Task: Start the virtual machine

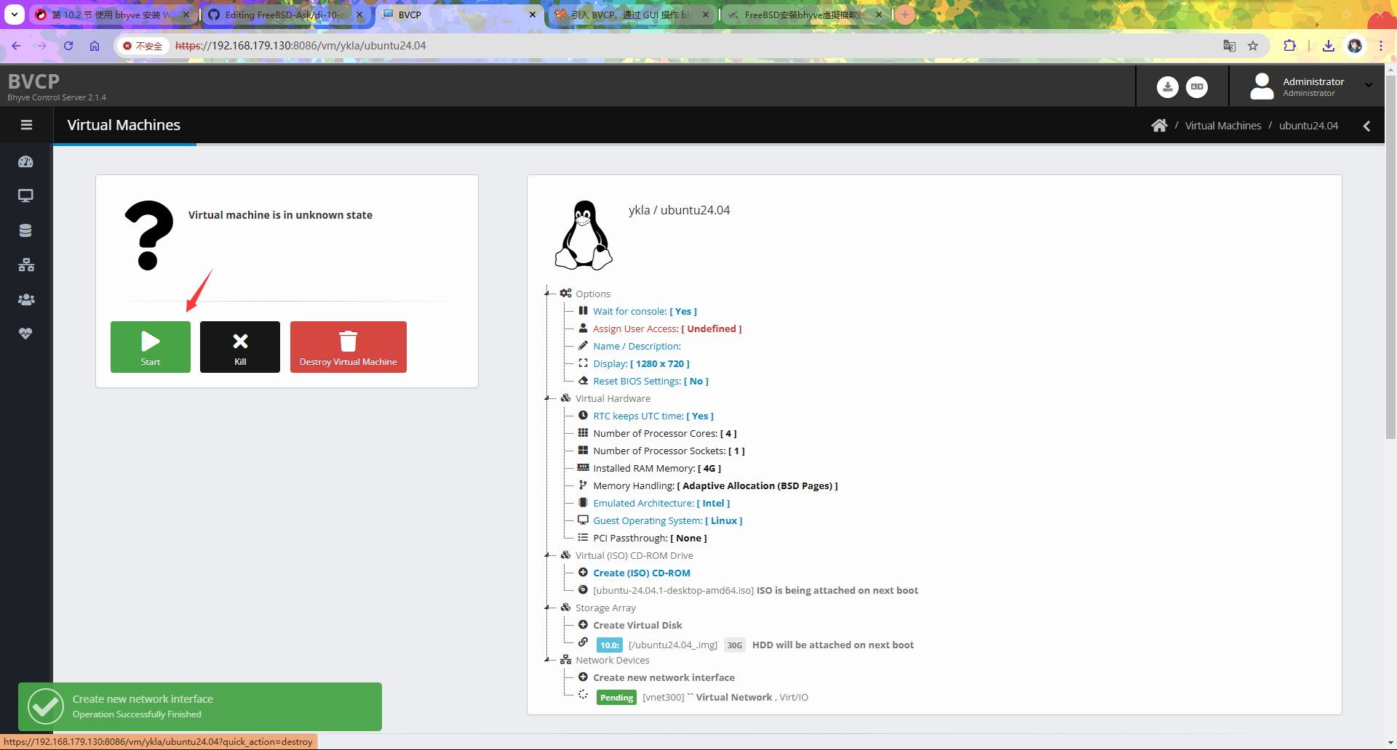Action: tap(151, 347)
